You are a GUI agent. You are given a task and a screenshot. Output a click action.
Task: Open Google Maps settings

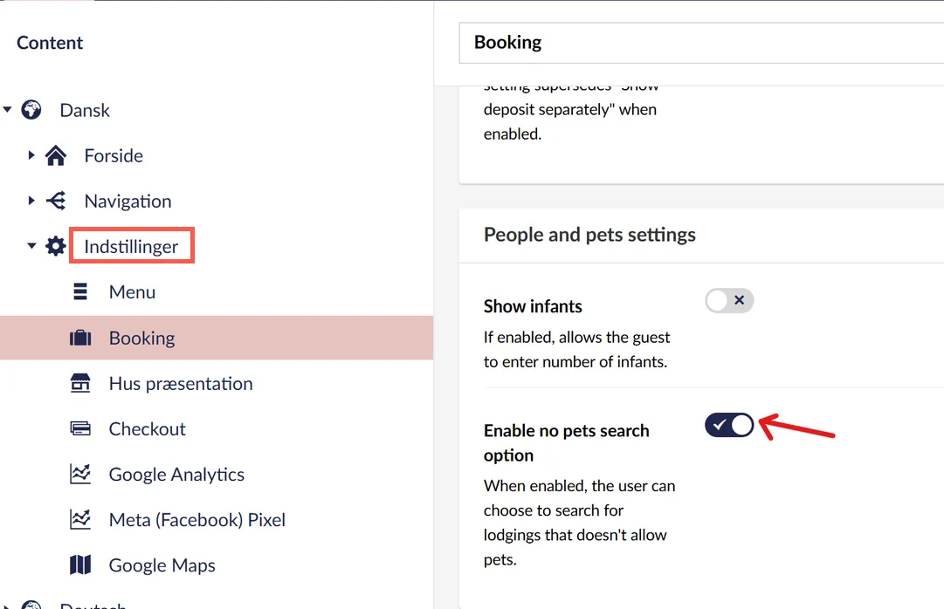pyautogui.click(x=162, y=565)
